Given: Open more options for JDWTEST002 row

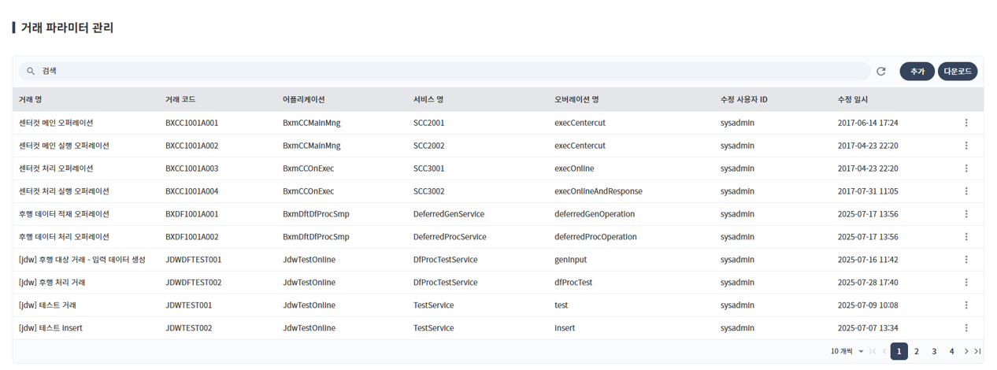Looking at the screenshot, I should coord(966,328).
